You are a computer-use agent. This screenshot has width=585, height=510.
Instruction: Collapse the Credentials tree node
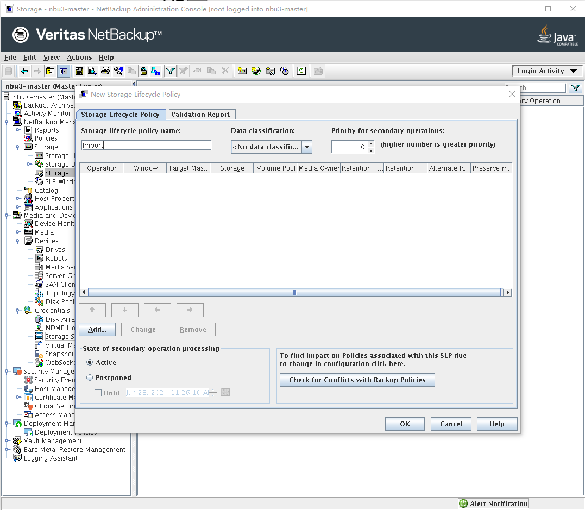(18, 311)
